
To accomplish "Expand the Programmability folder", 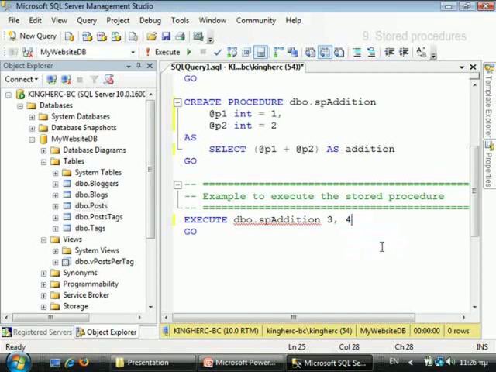I will click(x=43, y=284).
